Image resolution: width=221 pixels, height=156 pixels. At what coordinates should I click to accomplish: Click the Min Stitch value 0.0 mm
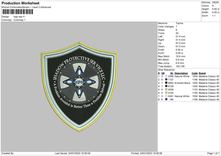[180, 60]
